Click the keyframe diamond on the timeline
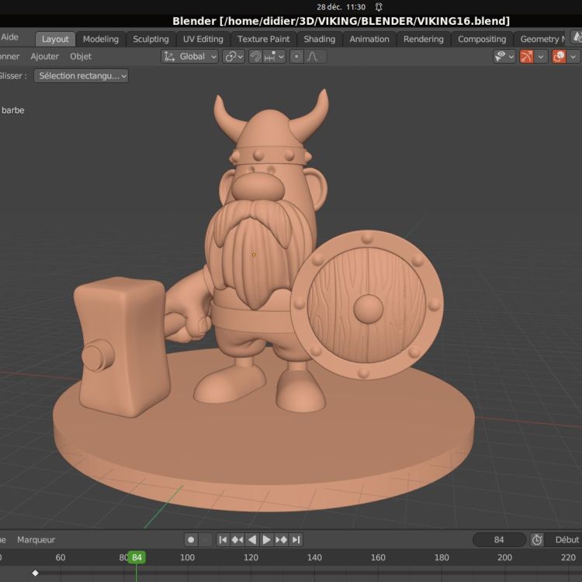Image resolution: width=582 pixels, height=582 pixels. pos(35,573)
